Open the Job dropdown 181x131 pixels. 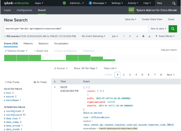pyautogui.click(x=115, y=36)
